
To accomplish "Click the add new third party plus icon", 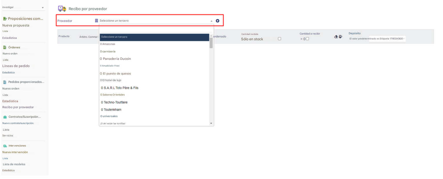I will point(217,21).
